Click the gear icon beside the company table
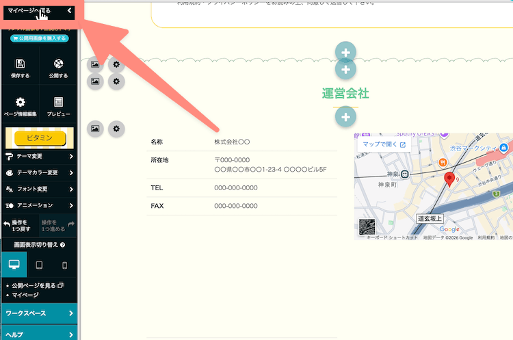 116,129
